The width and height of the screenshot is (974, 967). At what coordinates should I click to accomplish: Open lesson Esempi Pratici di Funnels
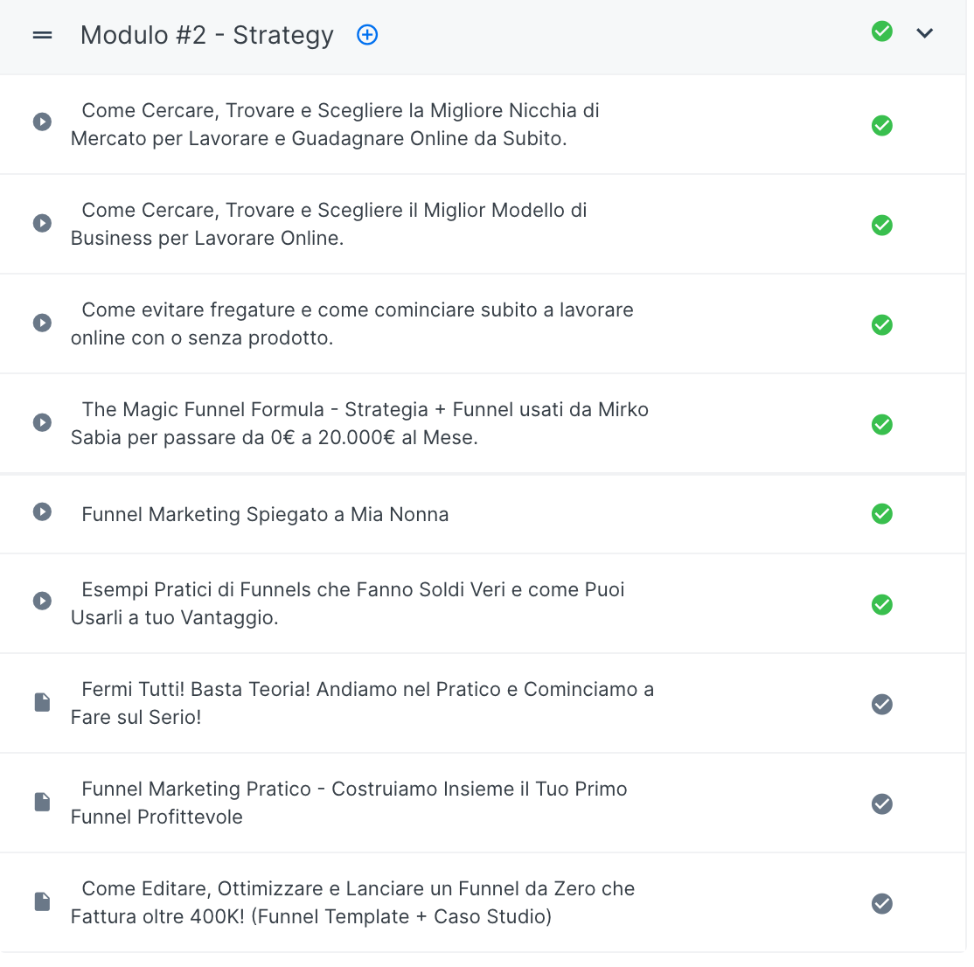coord(347,603)
